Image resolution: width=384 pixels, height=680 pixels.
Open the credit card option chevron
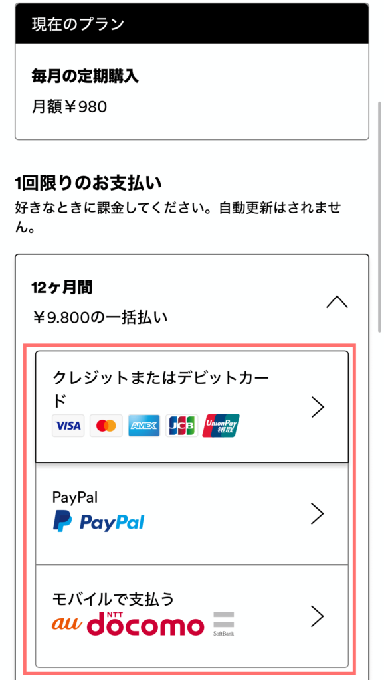(x=318, y=407)
